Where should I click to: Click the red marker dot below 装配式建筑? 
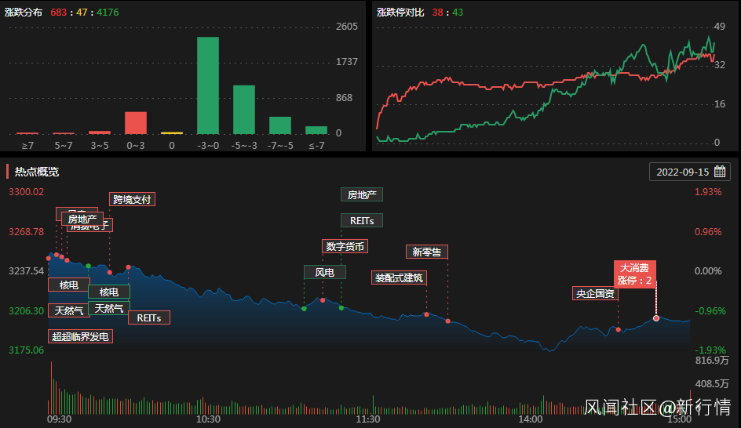pos(426,314)
